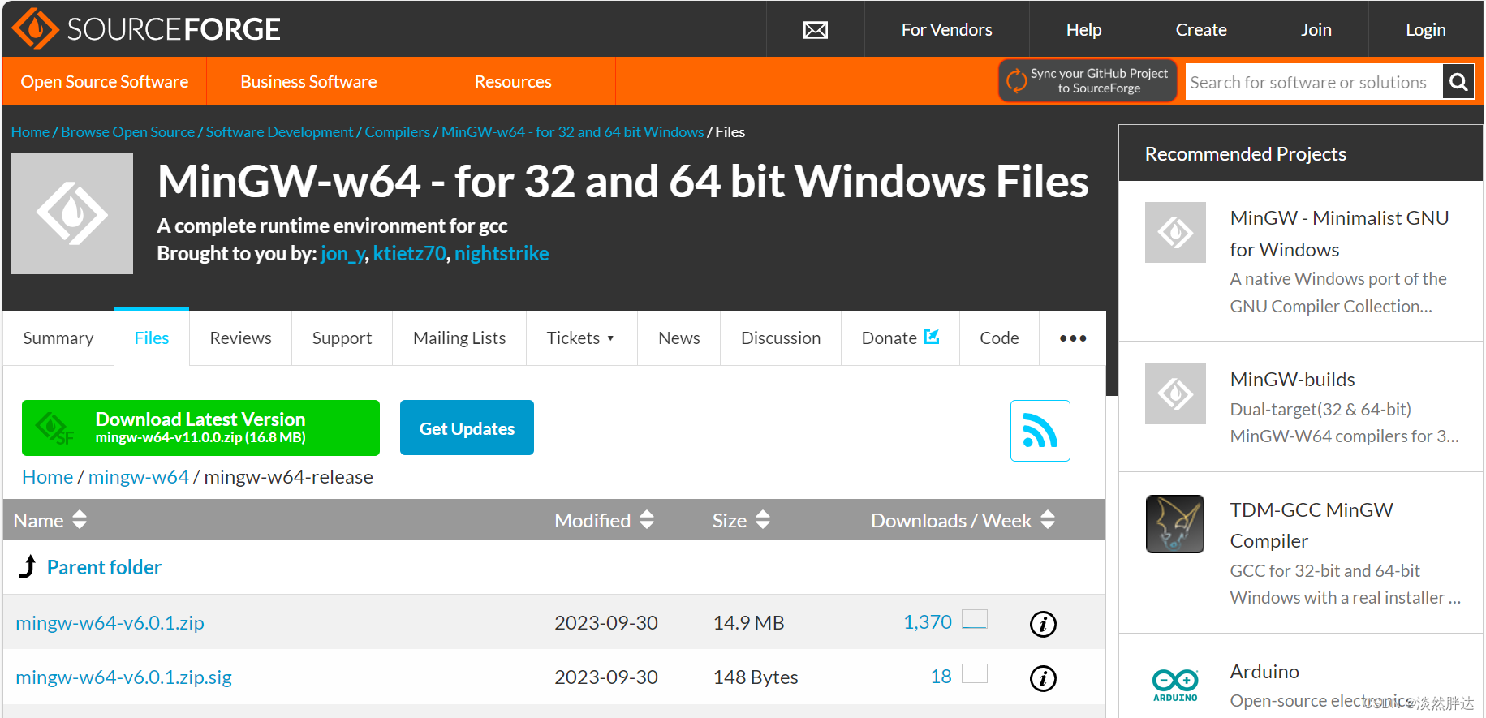Open Open Source Software menu
1486x718 pixels.
click(105, 81)
